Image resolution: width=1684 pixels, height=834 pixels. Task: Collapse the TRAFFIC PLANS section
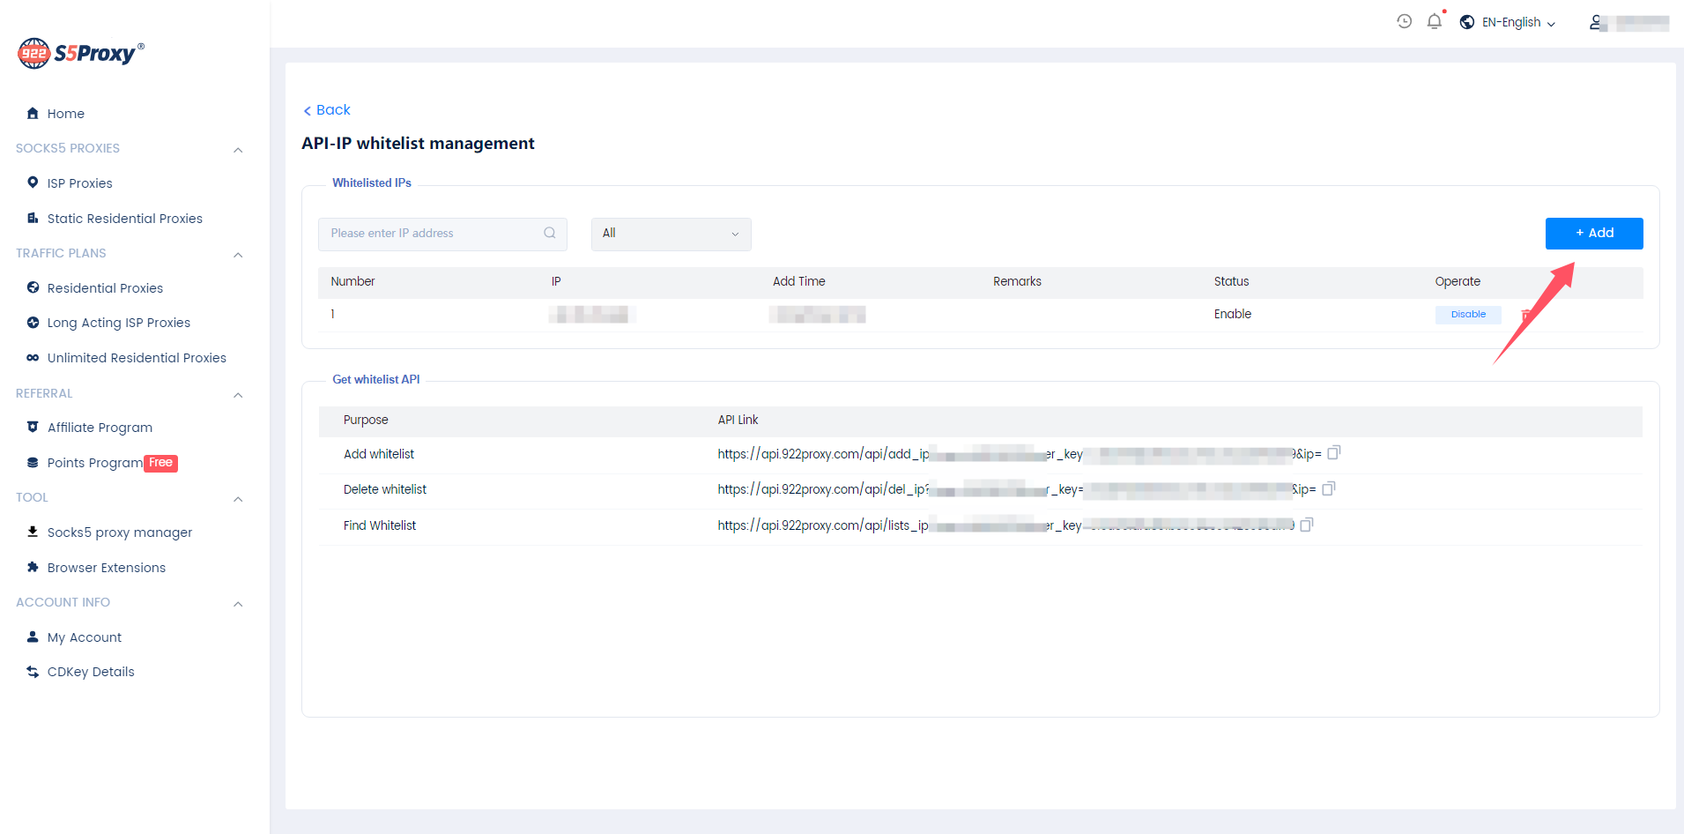(238, 255)
